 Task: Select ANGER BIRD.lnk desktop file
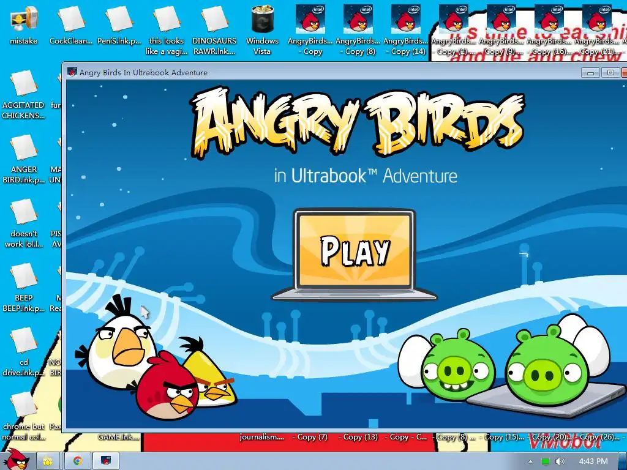(24, 159)
